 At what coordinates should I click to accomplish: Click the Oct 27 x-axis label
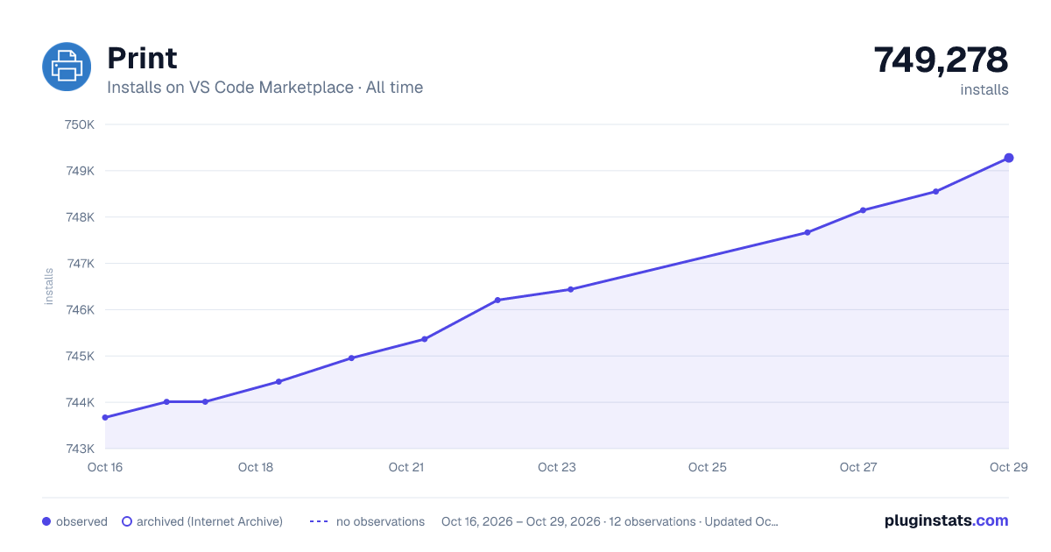coord(858,467)
